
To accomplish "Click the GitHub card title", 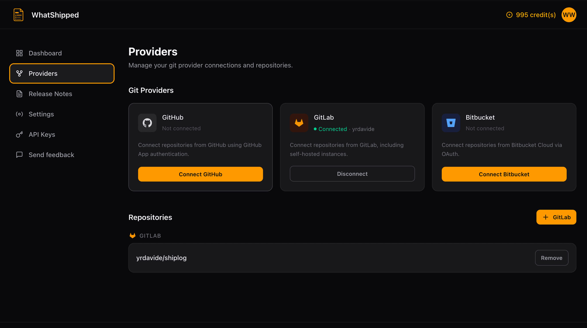I will point(173,117).
